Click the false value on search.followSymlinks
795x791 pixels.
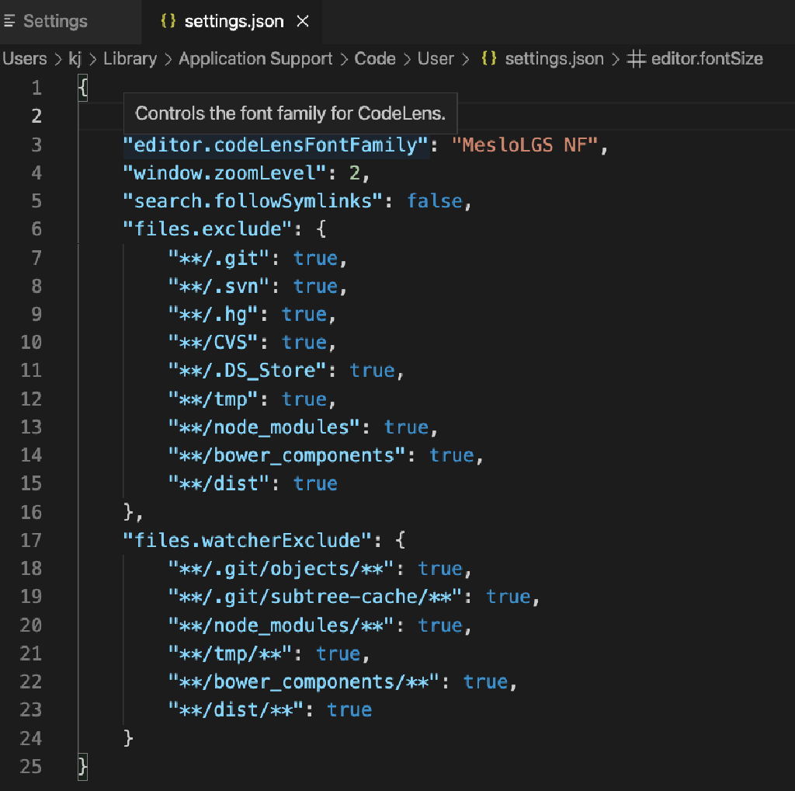435,200
